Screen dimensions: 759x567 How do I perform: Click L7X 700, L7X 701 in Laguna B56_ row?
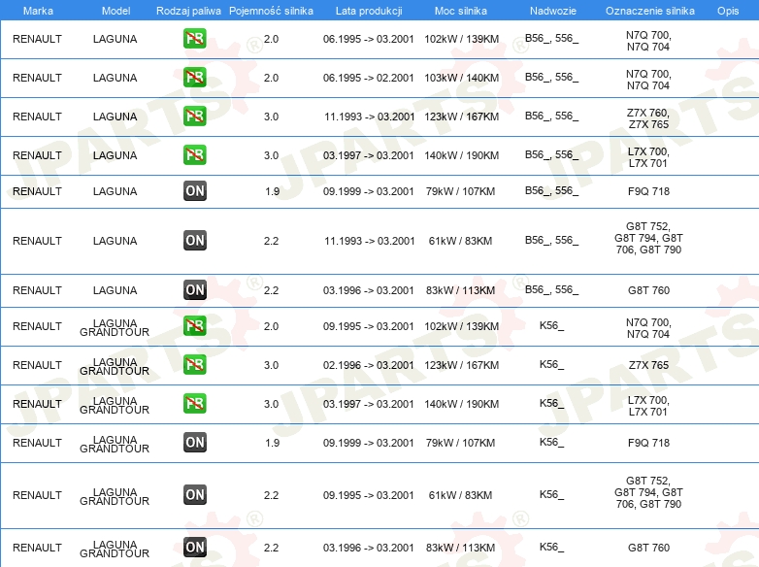(x=648, y=157)
